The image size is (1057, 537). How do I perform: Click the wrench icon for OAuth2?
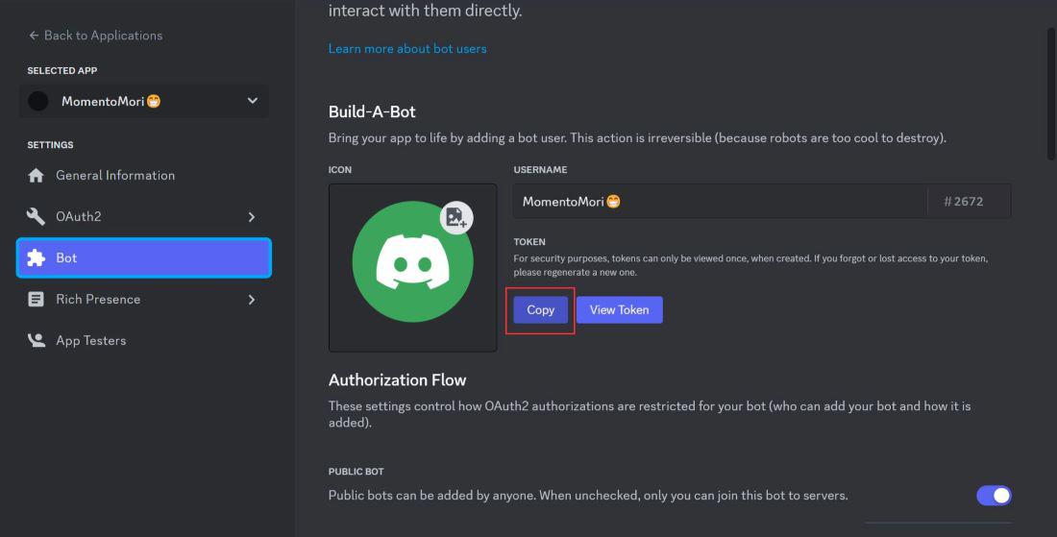(x=37, y=217)
